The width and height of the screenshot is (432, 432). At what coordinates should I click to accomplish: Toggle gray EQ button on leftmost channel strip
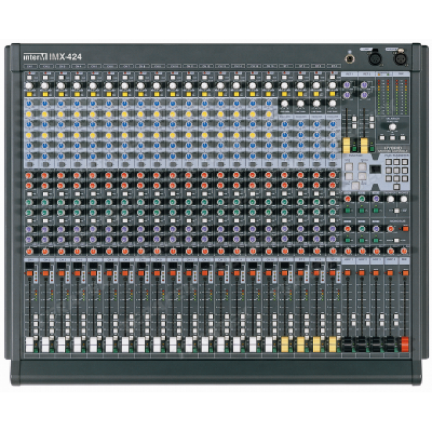point(29,165)
